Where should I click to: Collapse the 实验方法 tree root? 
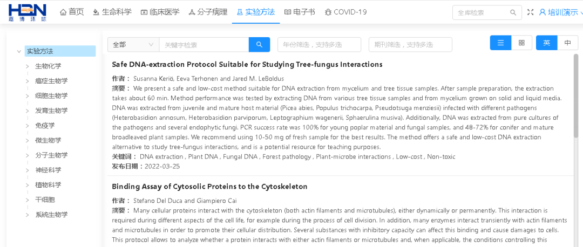(x=19, y=51)
